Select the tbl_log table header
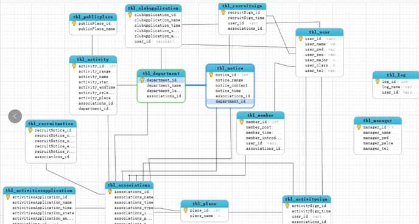The image size is (419, 224). point(396,75)
